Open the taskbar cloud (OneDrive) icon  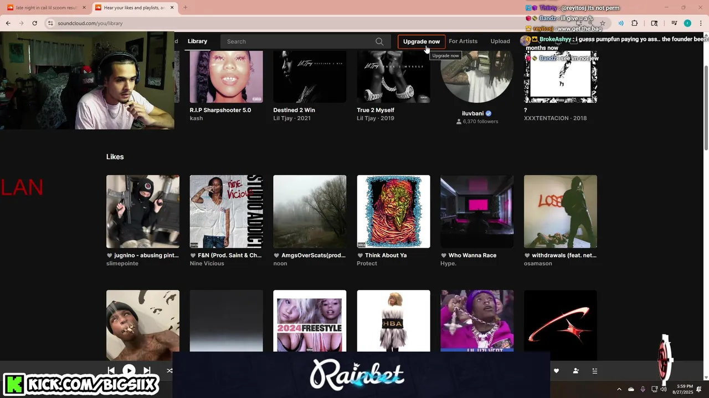(631, 389)
